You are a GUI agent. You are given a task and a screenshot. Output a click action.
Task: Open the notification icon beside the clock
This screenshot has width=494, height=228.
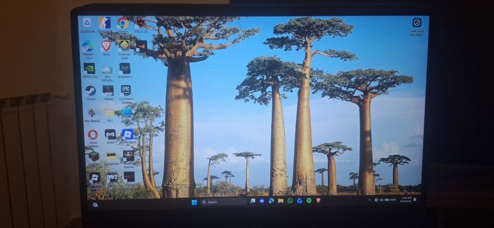(415, 199)
